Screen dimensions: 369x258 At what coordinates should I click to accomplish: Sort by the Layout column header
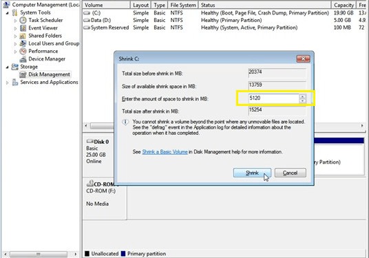click(140, 5)
